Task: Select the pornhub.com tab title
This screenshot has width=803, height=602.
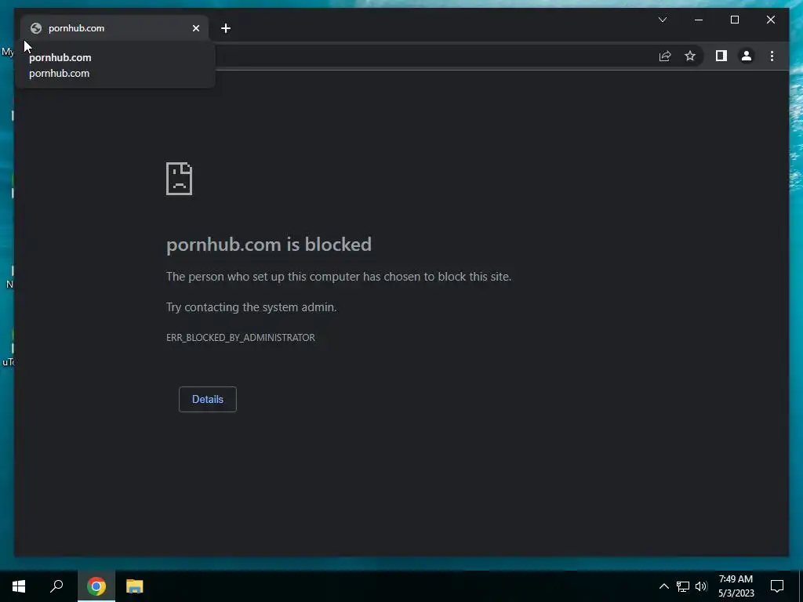Action: [x=76, y=28]
